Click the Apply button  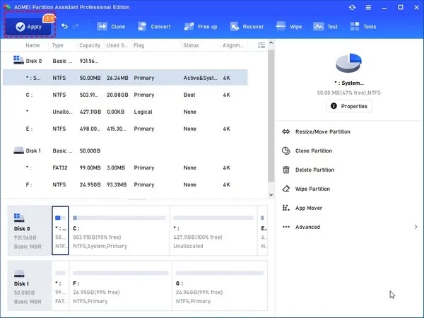[x=28, y=27]
